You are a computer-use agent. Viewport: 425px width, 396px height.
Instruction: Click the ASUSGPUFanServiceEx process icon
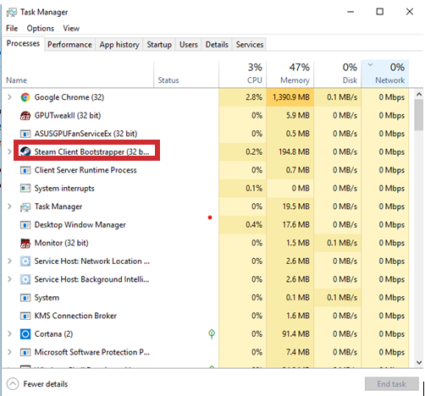pos(25,134)
